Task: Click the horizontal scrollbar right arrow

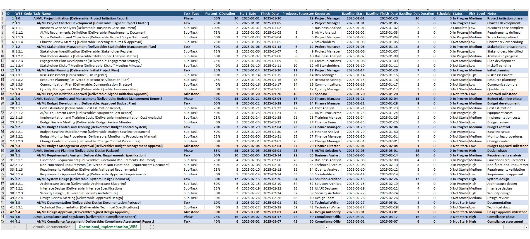Action: pos(526,227)
